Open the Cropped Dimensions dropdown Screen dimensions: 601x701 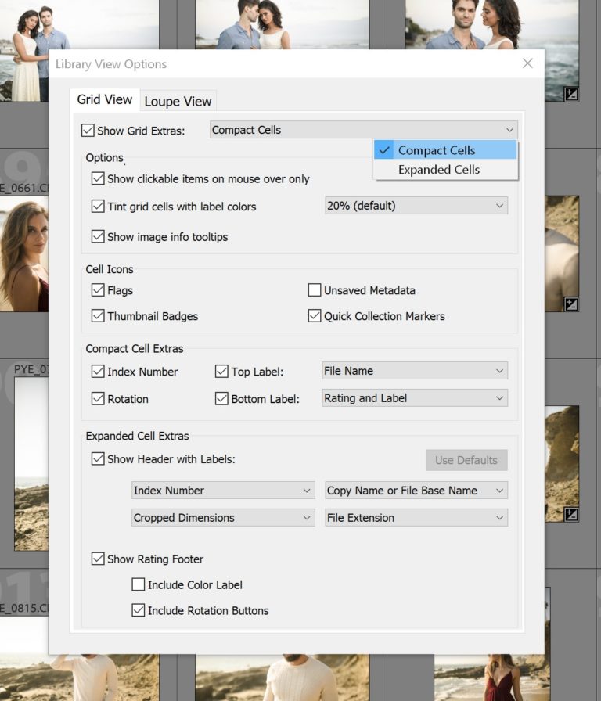tap(223, 518)
